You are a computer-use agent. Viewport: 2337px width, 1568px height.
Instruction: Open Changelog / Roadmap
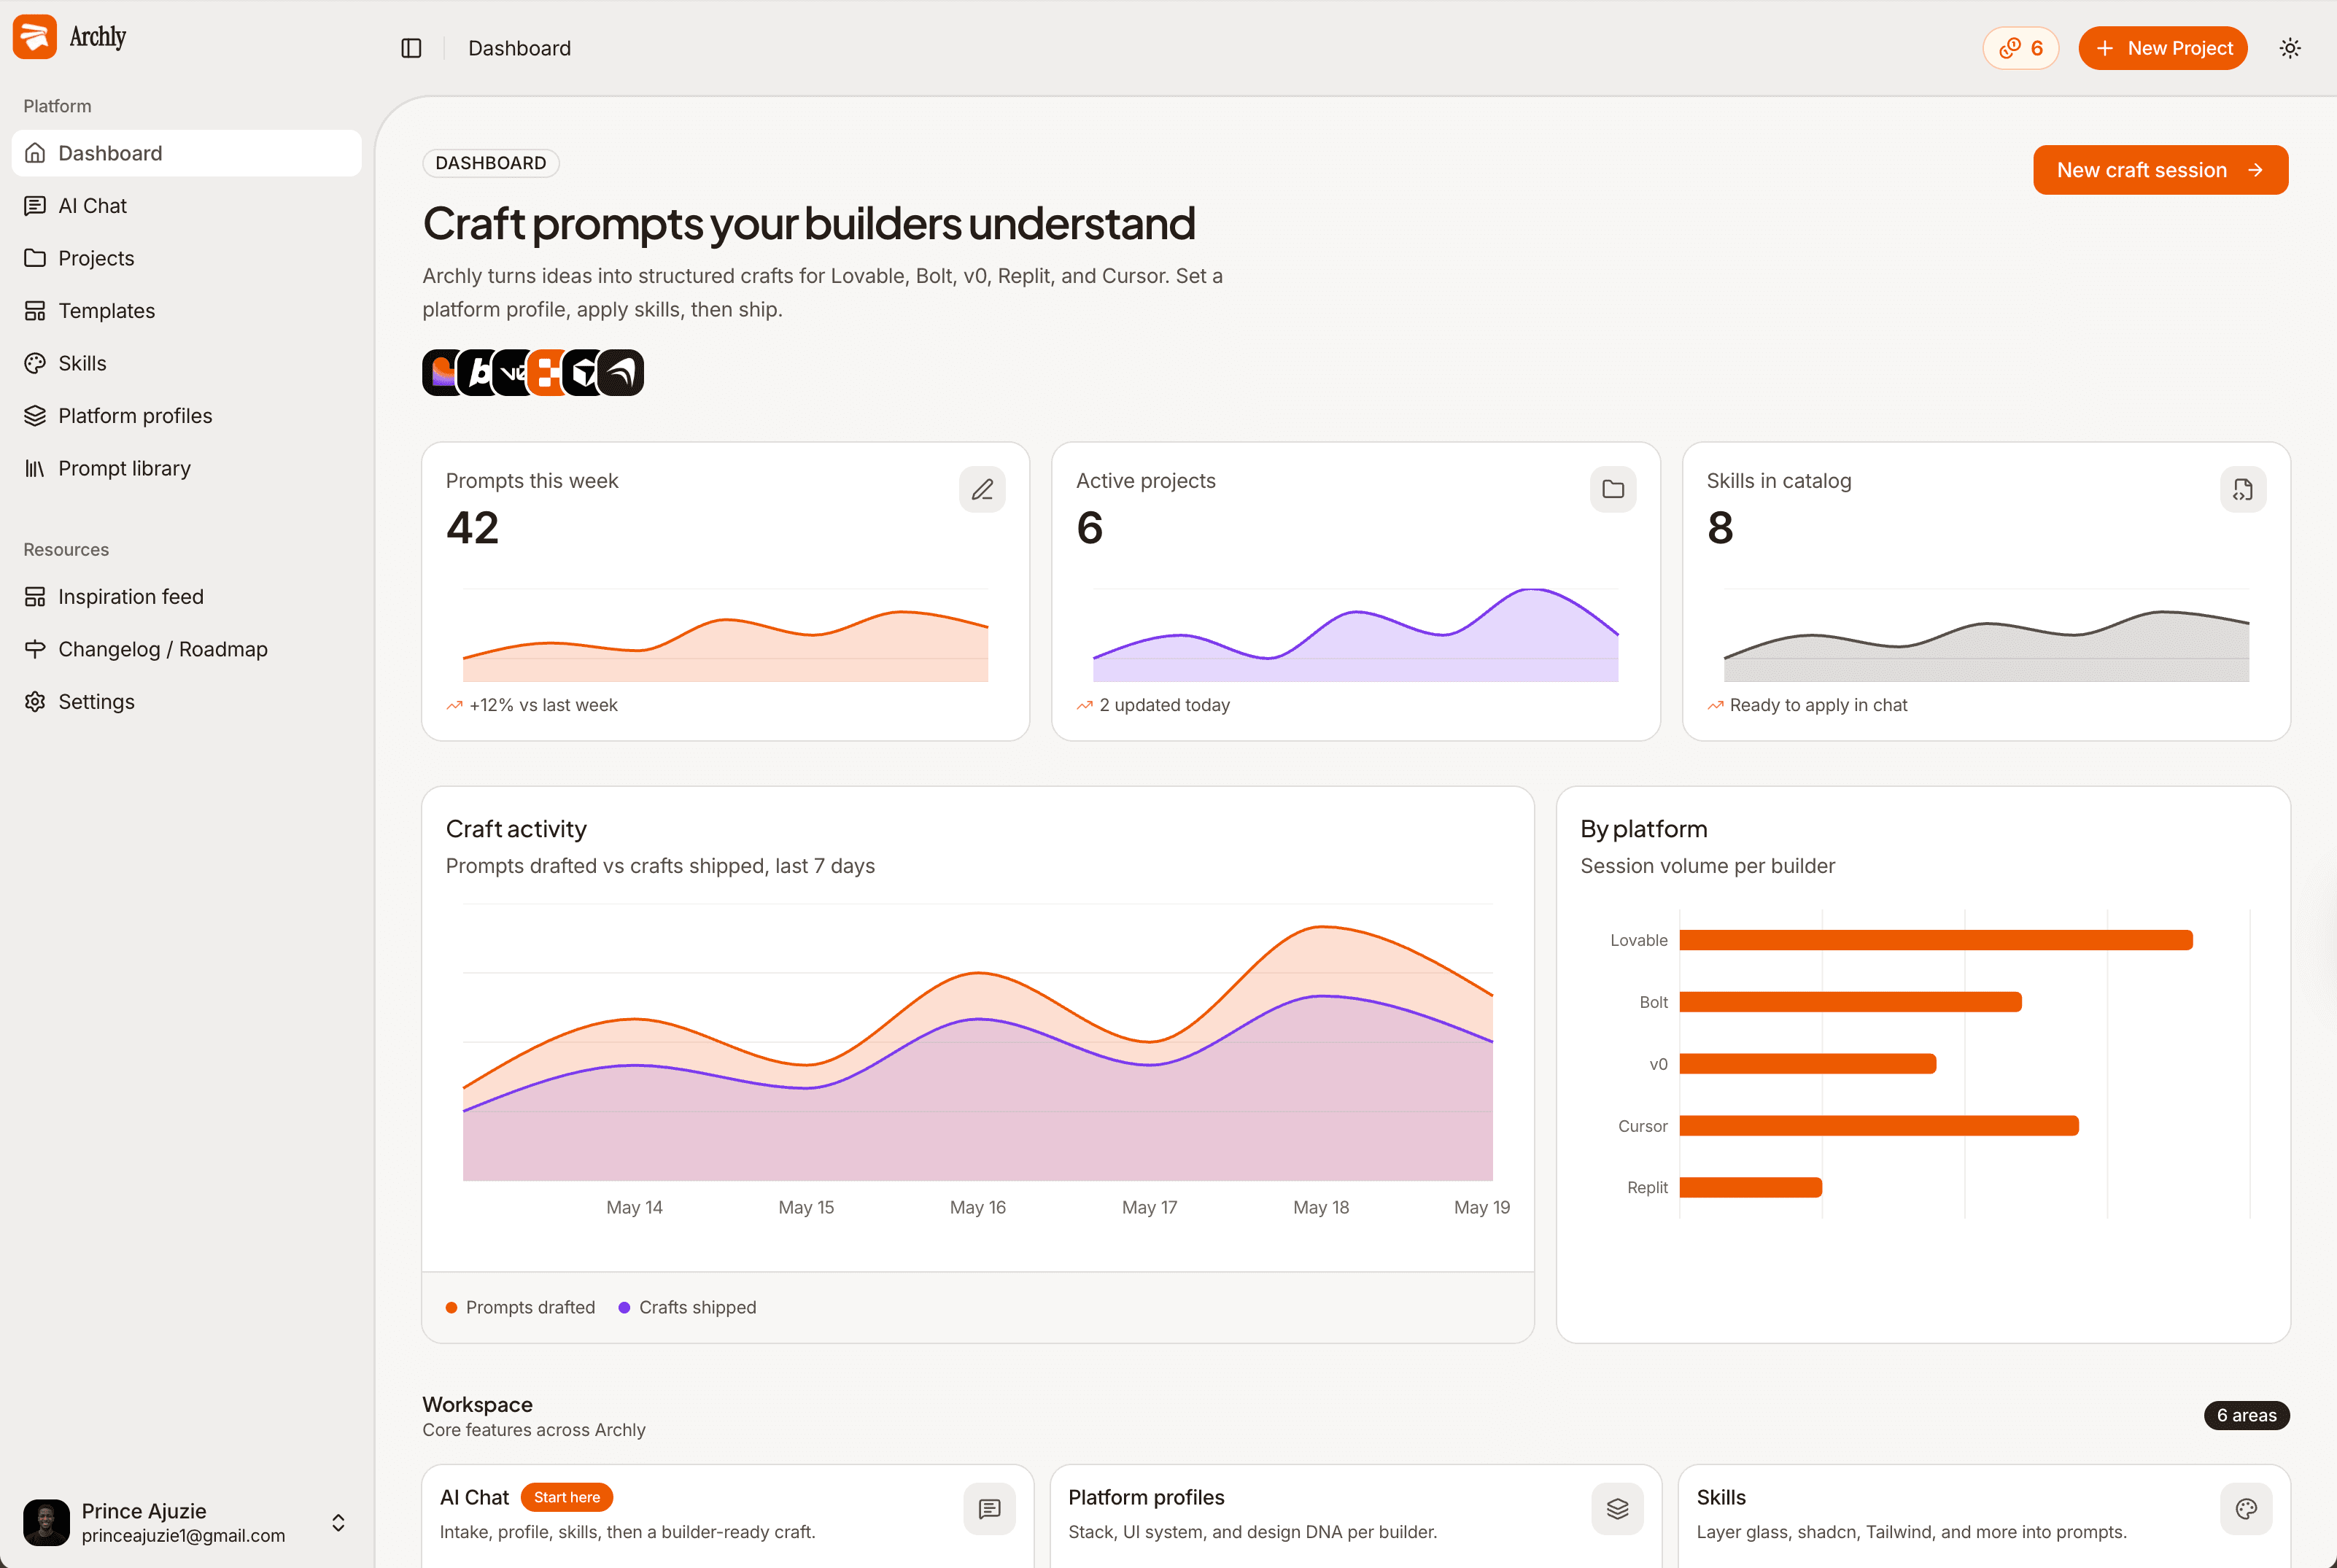[x=187, y=649]
